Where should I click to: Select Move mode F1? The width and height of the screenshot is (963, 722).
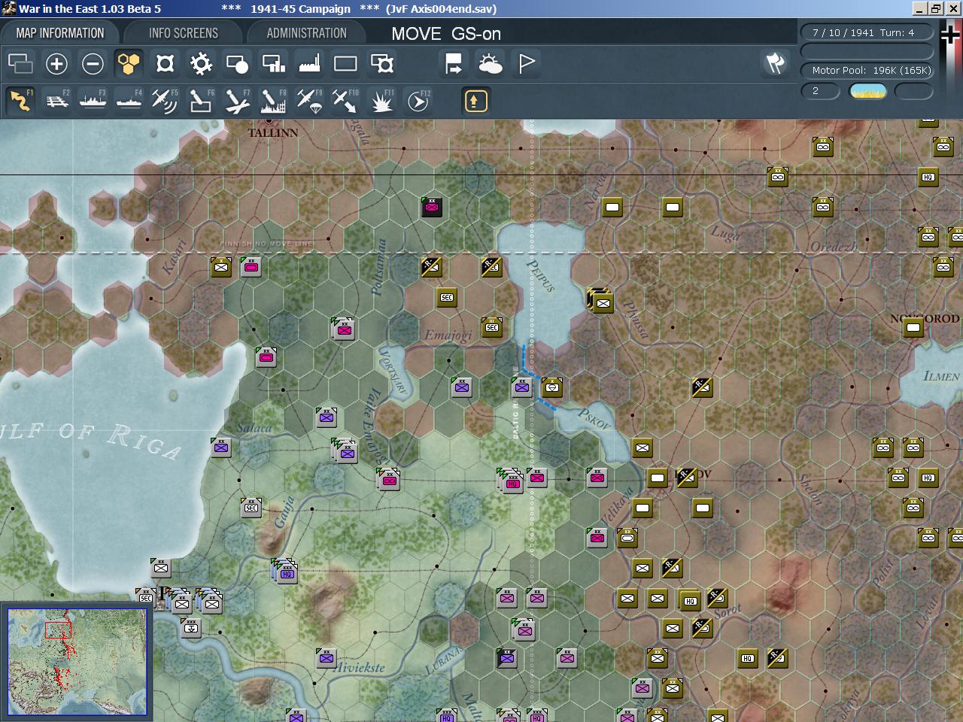20,100
